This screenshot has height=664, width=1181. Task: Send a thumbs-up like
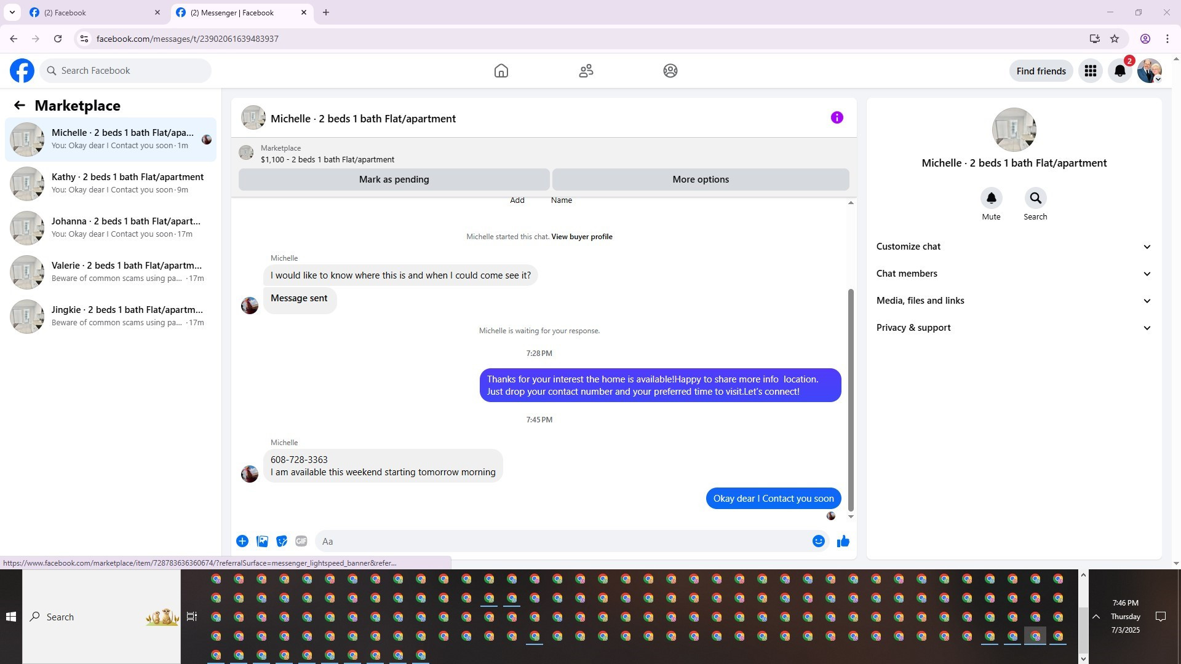843,541
